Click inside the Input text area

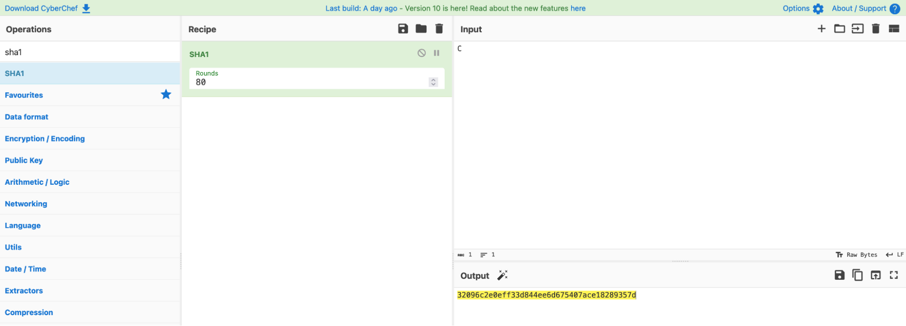(680, 145)
